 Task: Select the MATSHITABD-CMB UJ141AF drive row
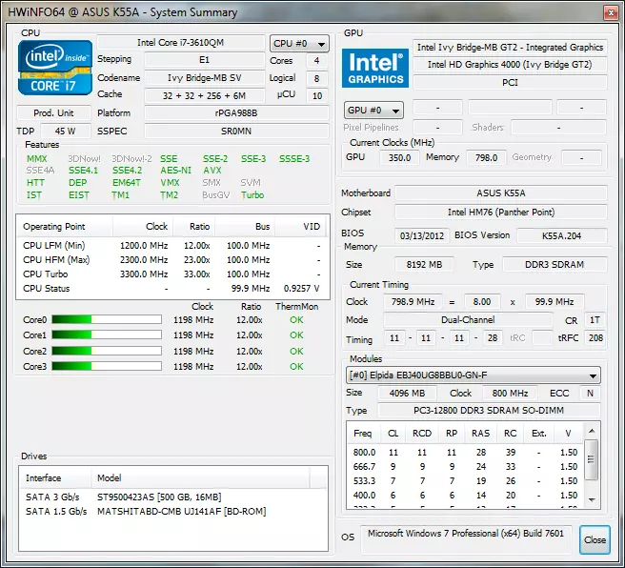(x=173, y=512)
